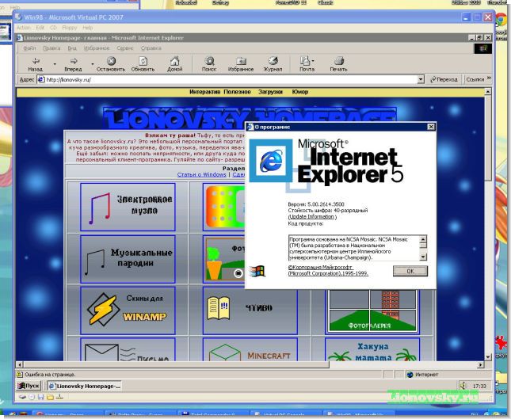
Task: Open the Справка menu
Action: click(151, 48)
